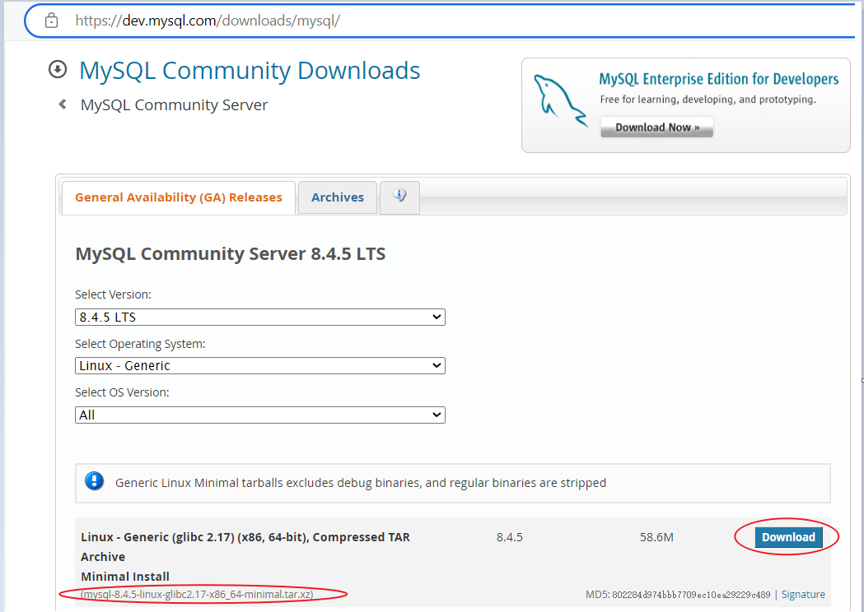Select the General Availability (GA) Releases tab

179,197
